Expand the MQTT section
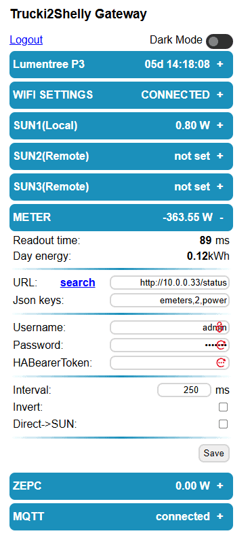250x542 pixels. [121, 517]
